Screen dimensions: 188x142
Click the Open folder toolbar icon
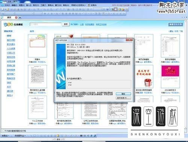coord(8,9)
